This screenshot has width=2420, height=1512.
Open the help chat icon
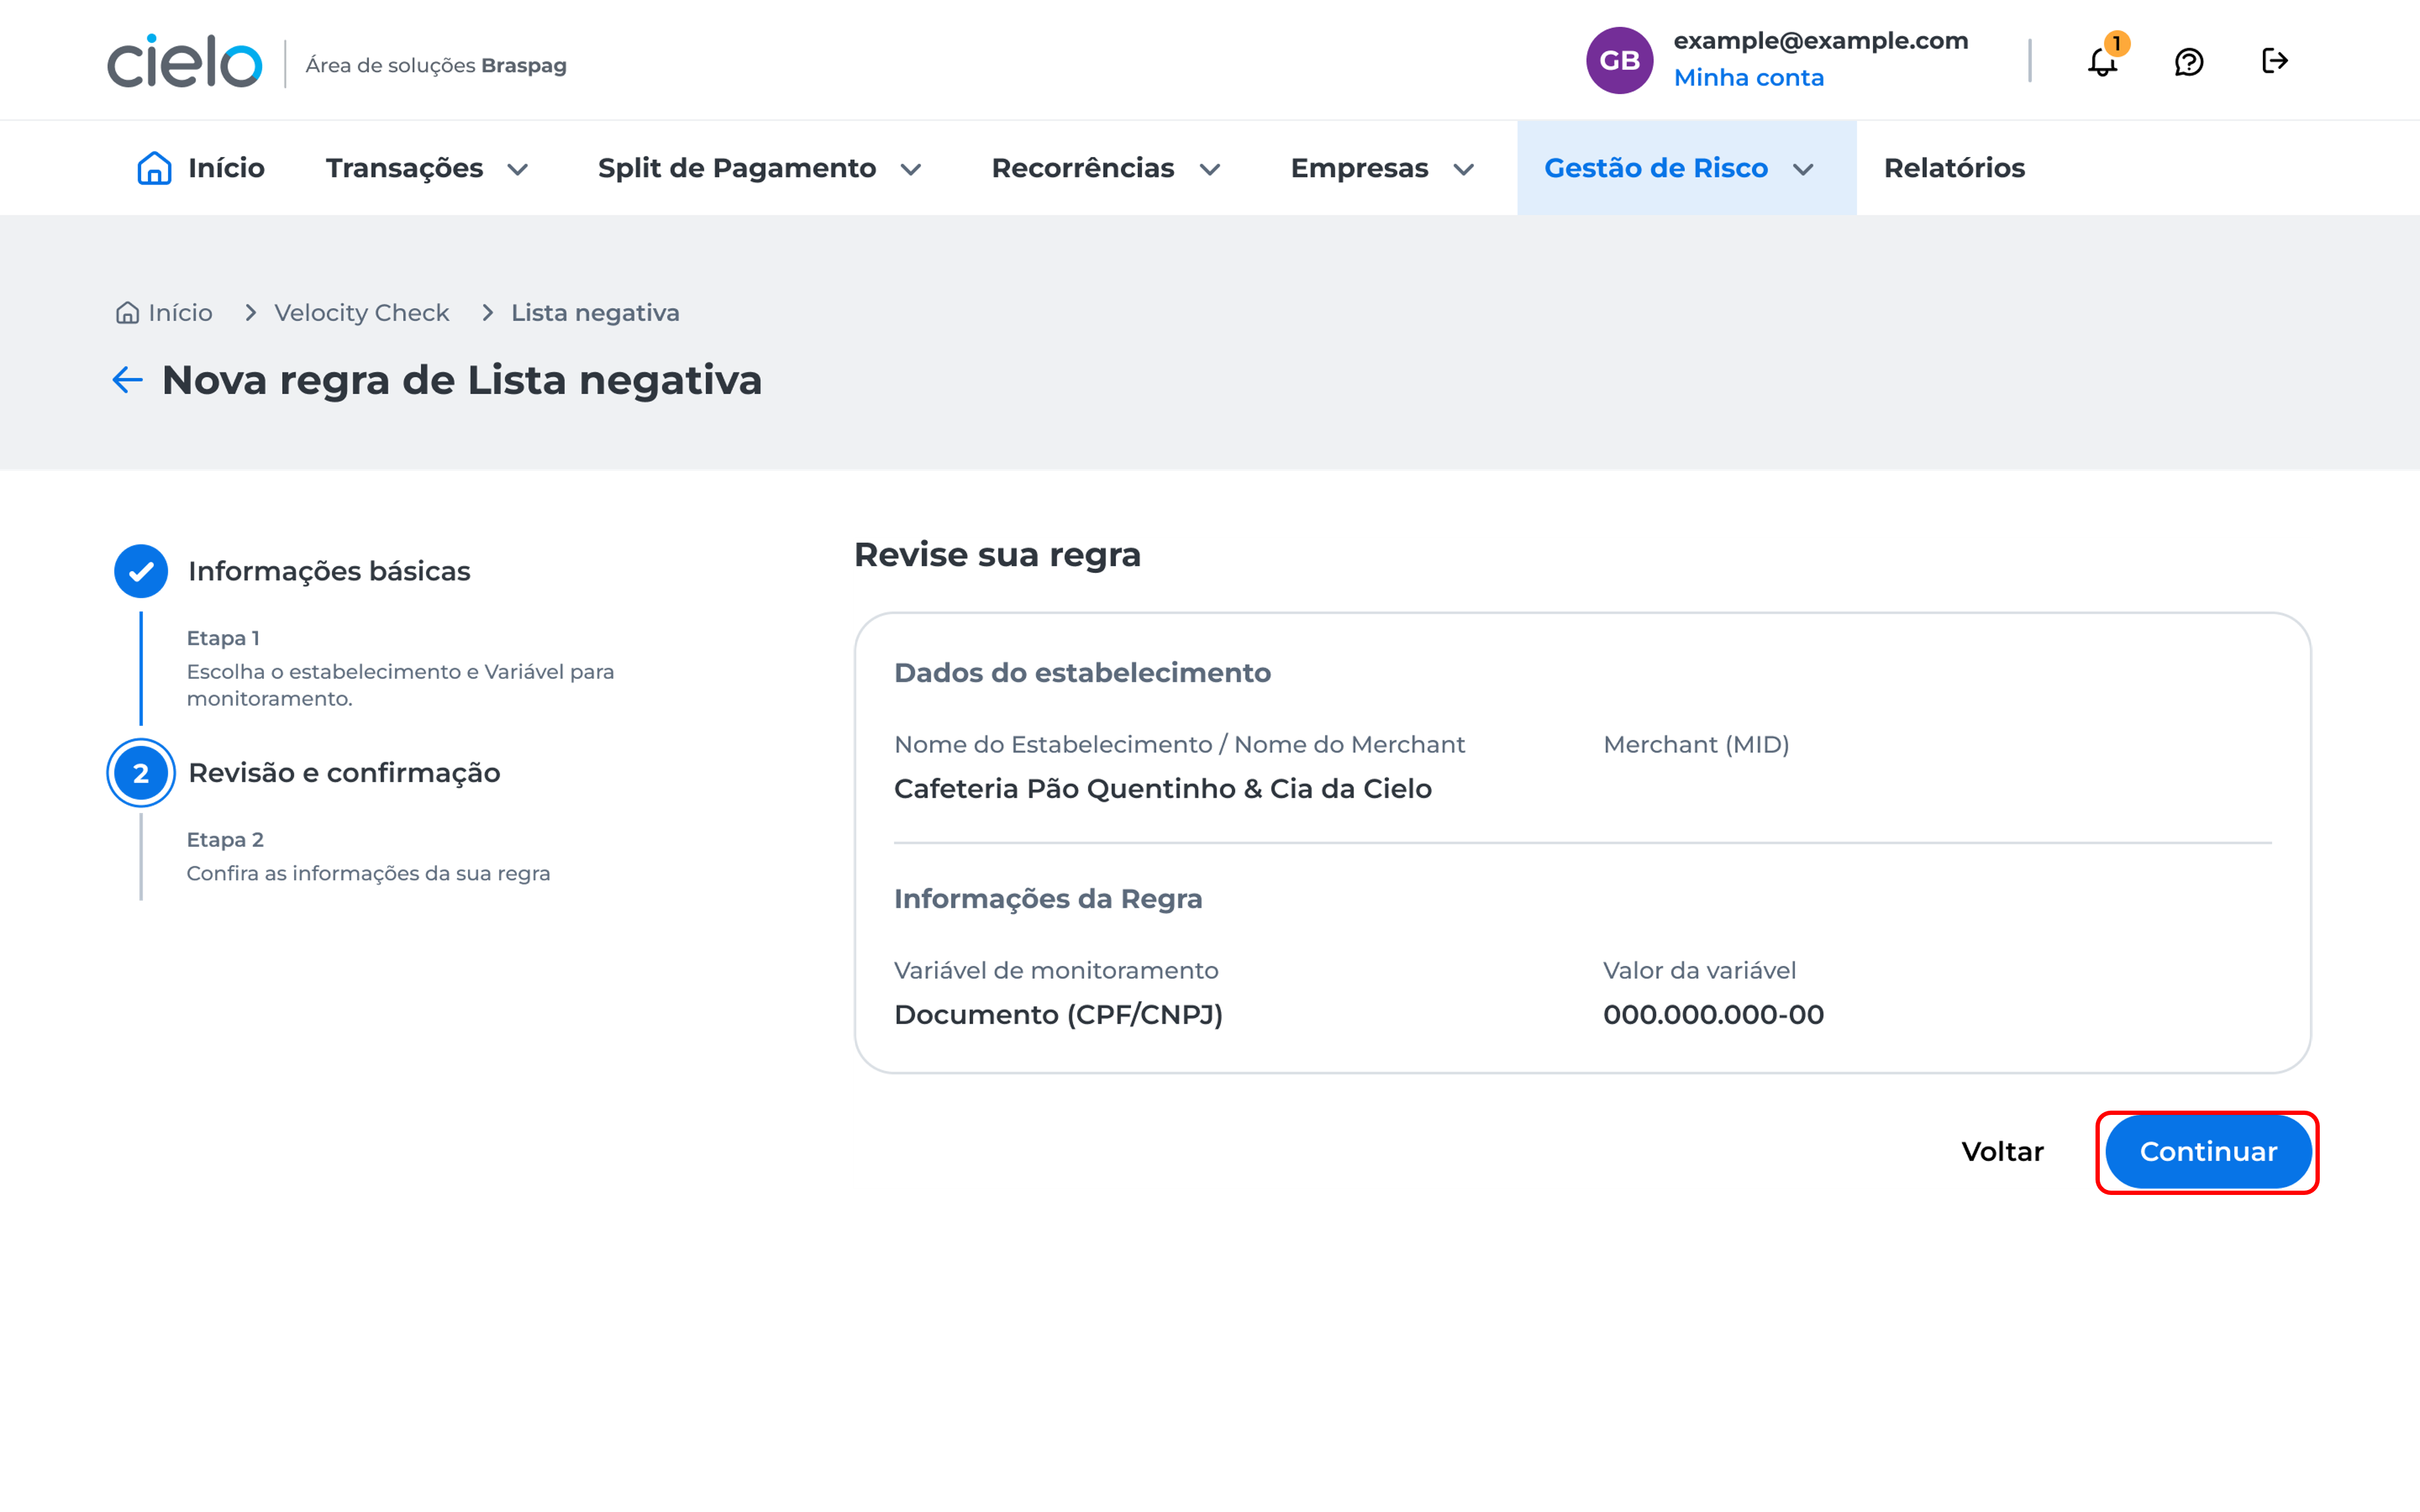click(2188, 62)
